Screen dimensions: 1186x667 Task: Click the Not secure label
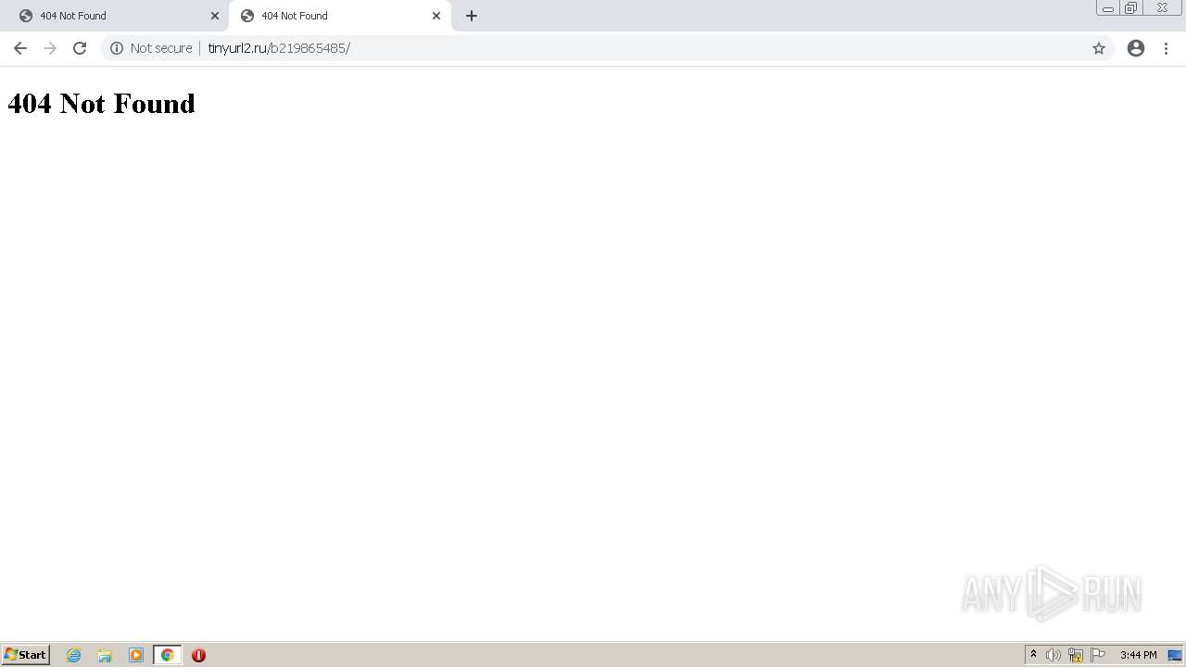point(161,48)
